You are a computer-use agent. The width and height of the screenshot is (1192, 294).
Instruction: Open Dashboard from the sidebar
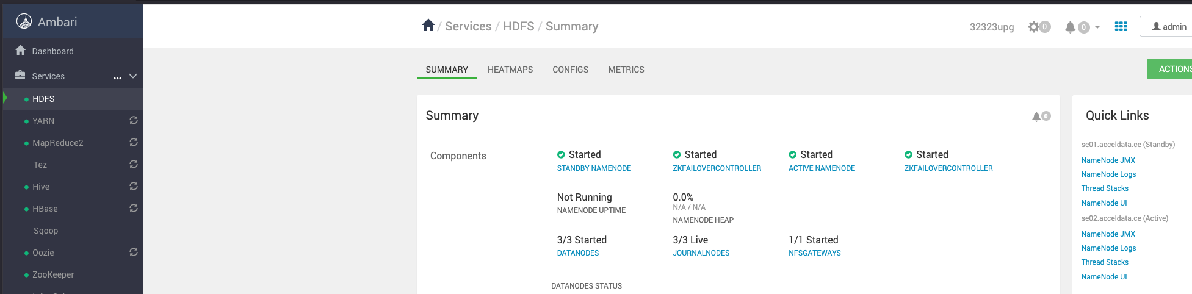click(52, 51)
